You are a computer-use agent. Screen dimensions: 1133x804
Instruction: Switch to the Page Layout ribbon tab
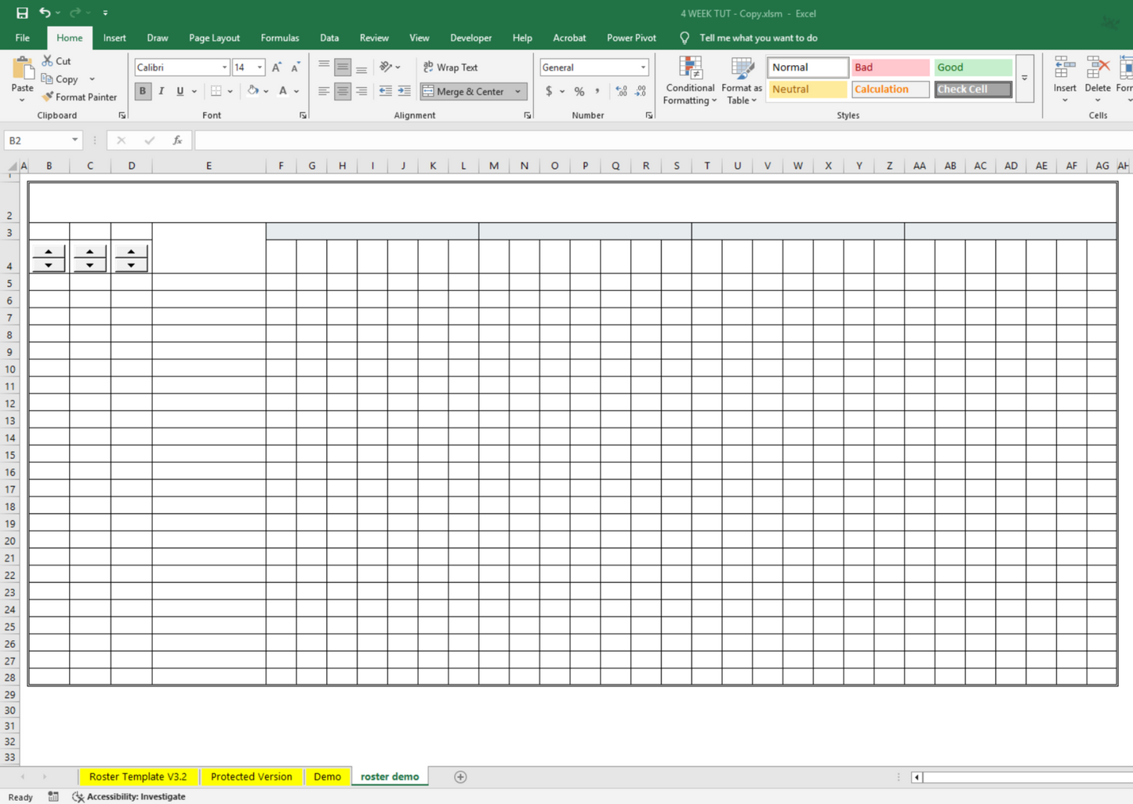[x=214, y=38]
